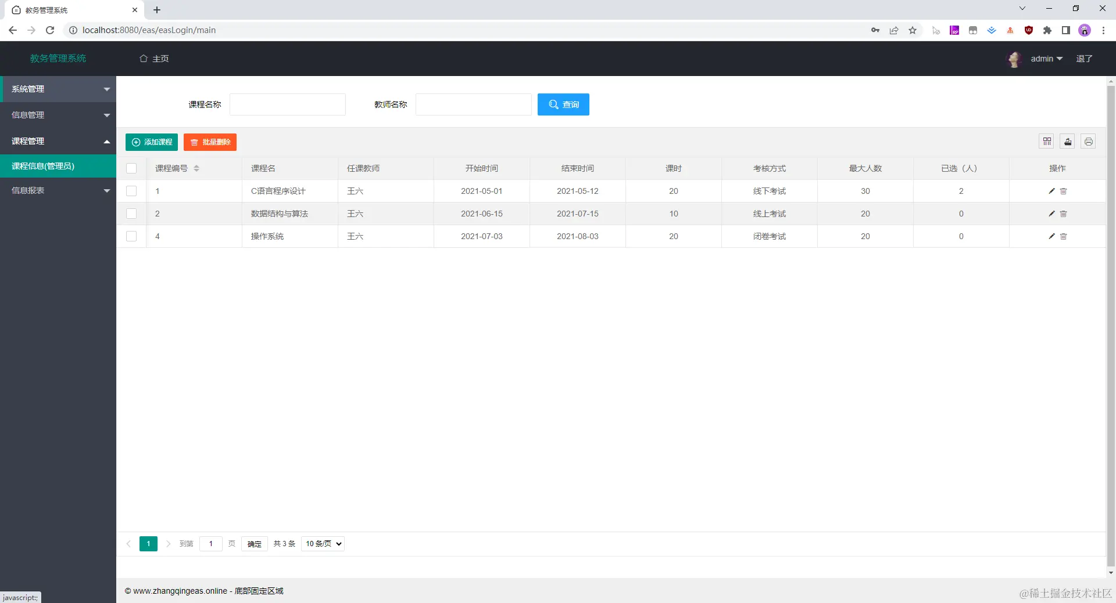Go to next table page arrow

(168, 544)
